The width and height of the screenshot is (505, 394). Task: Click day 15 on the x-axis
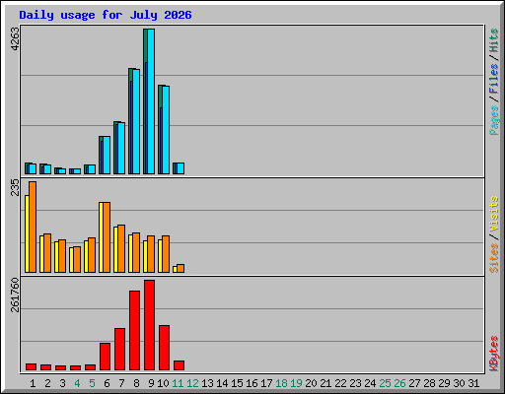(237, 383)
